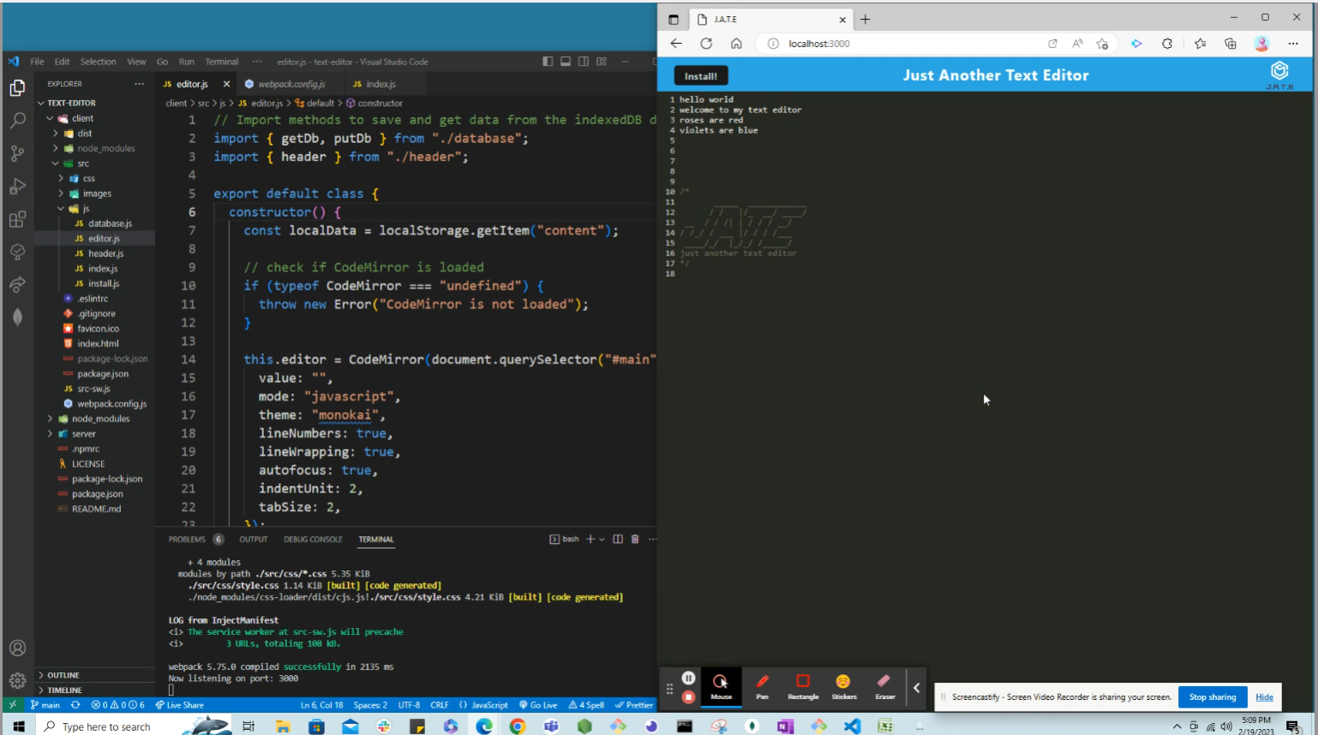Open the Extensions view
The width and height of the screenshot is (1318, 735).
pos(17,219)
